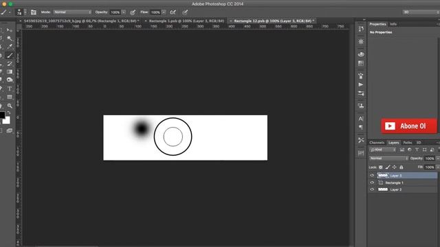The image size is (440, 247).
Task: Select the Eyedropper tool
Action: [10, 47]
